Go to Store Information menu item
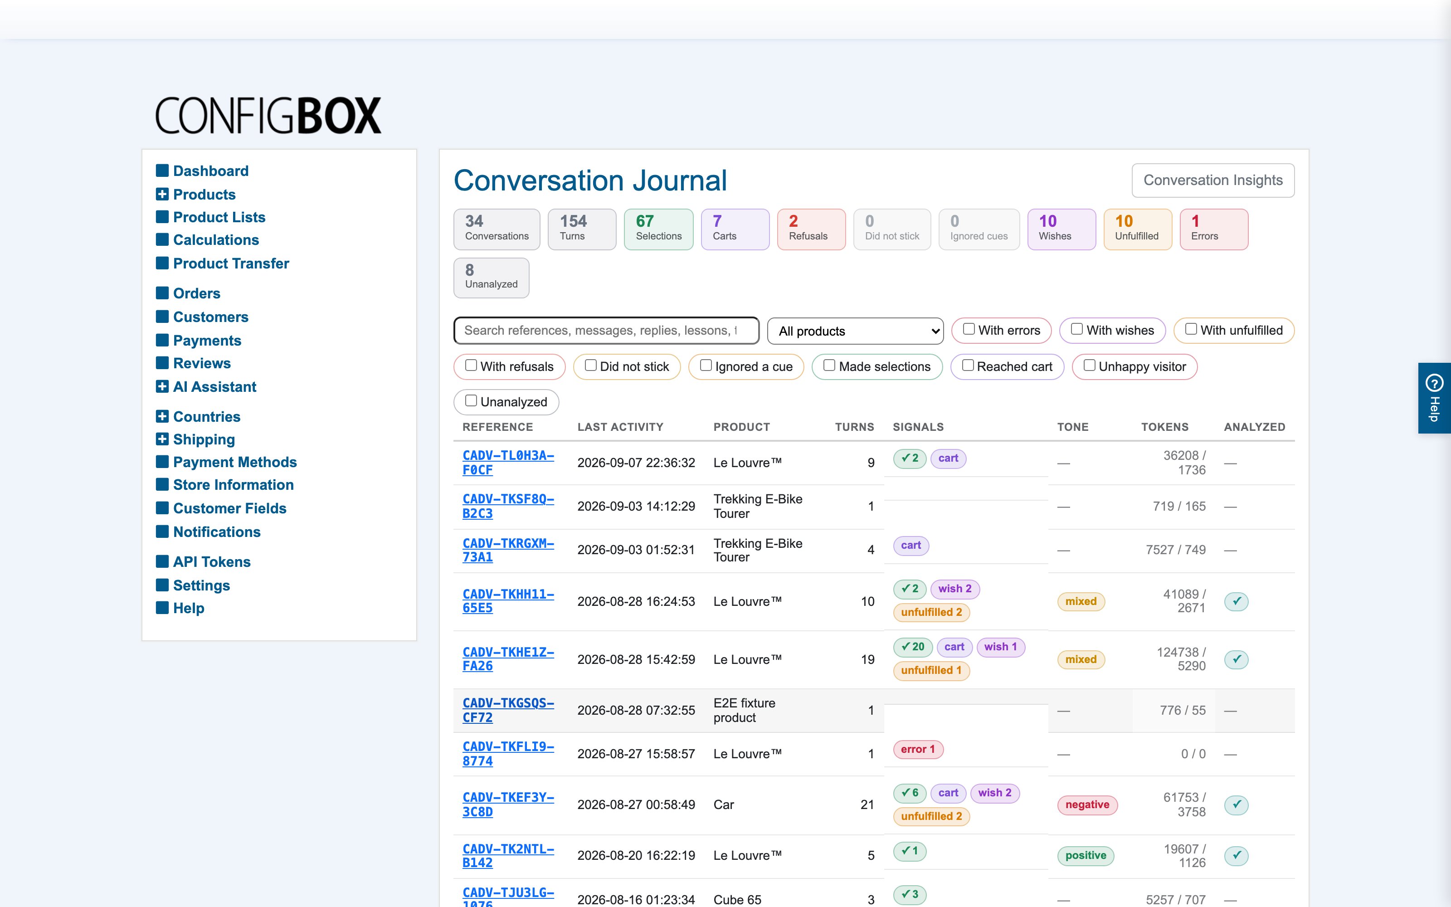This screenshot has width=1451, height=907. [x=233, y=485]
